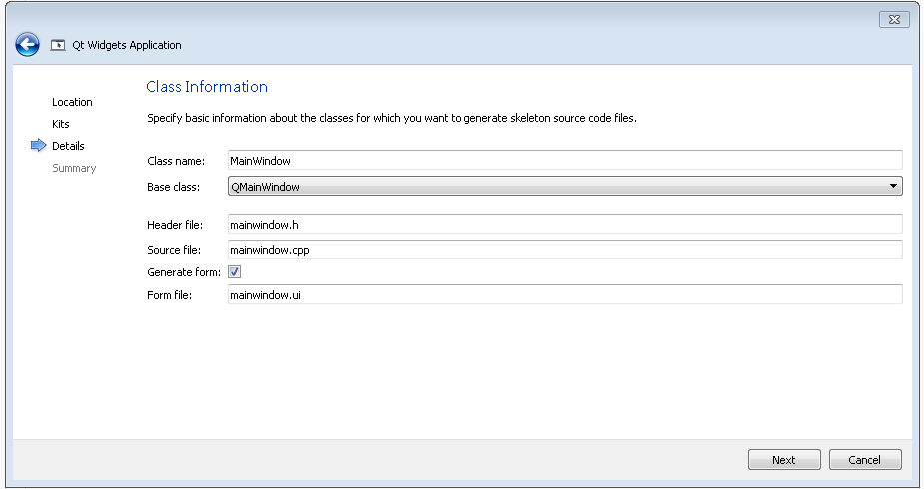Screen dimensions: 924x489
Task: Select the Kits wizard step
Action: click(x=61, y=124)
